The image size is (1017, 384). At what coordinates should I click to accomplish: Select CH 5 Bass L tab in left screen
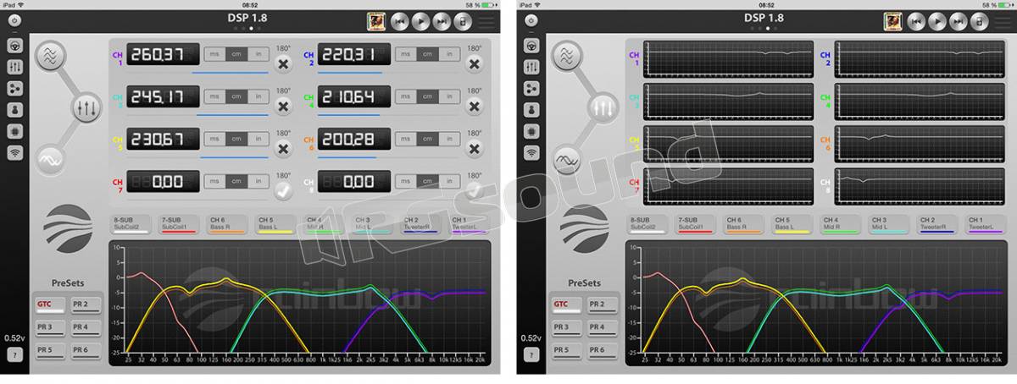click(275, 224)
